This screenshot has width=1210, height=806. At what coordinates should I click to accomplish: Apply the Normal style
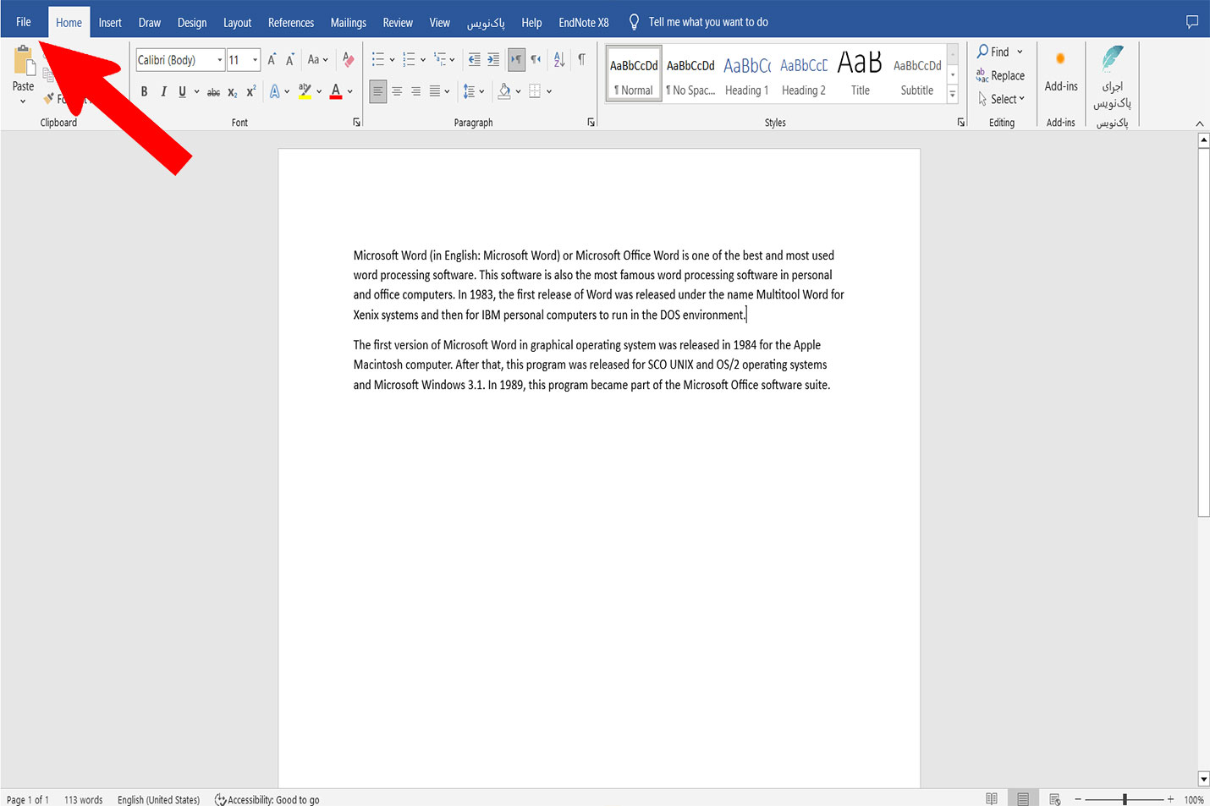click(634, 74)
